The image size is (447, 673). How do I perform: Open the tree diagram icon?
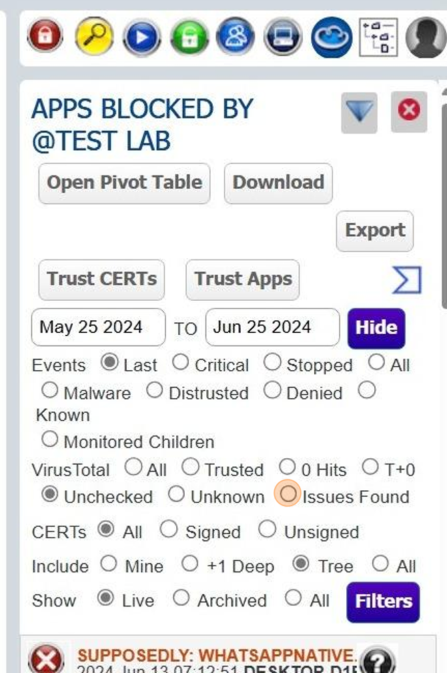click(378, 36)
